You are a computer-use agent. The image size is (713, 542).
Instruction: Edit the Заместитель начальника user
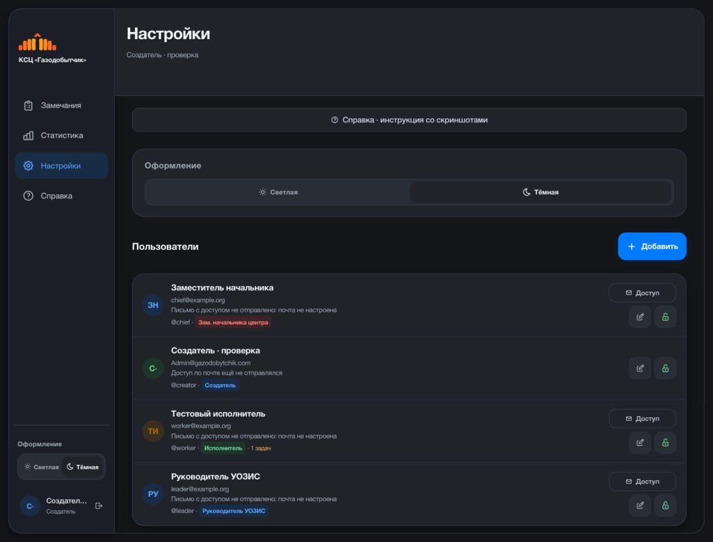coord(640,317)
